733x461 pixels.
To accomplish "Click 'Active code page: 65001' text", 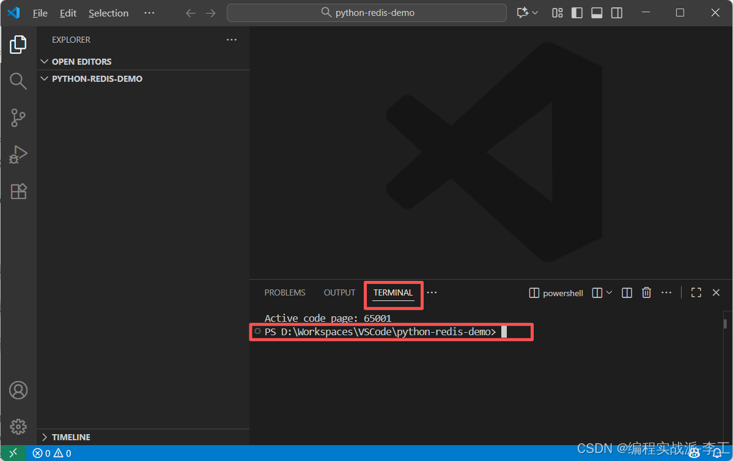I will point(328,318).
